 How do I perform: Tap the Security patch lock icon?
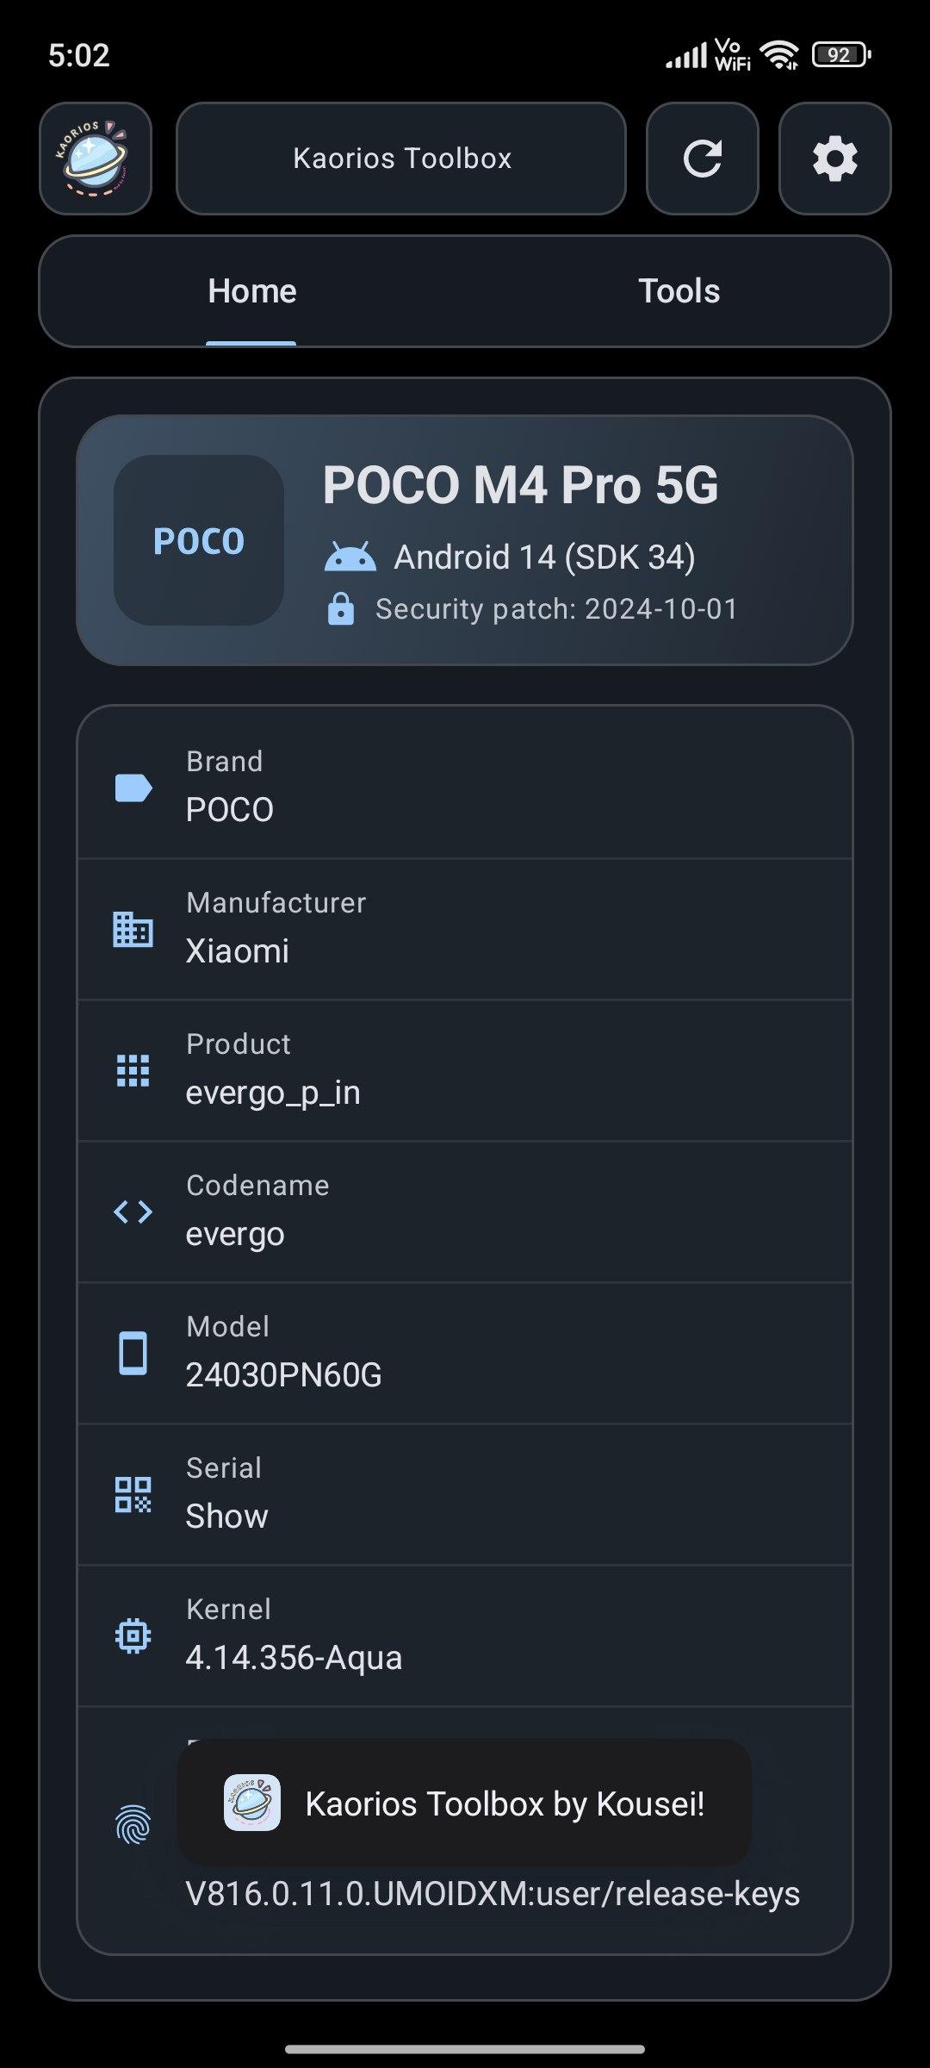point(341,608)
